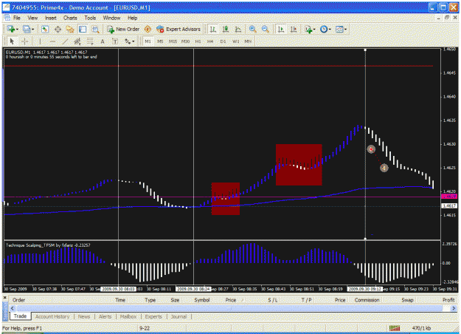Toggle chart auto scroll icon
Screen dimensions: 461x334
(281, 29)
